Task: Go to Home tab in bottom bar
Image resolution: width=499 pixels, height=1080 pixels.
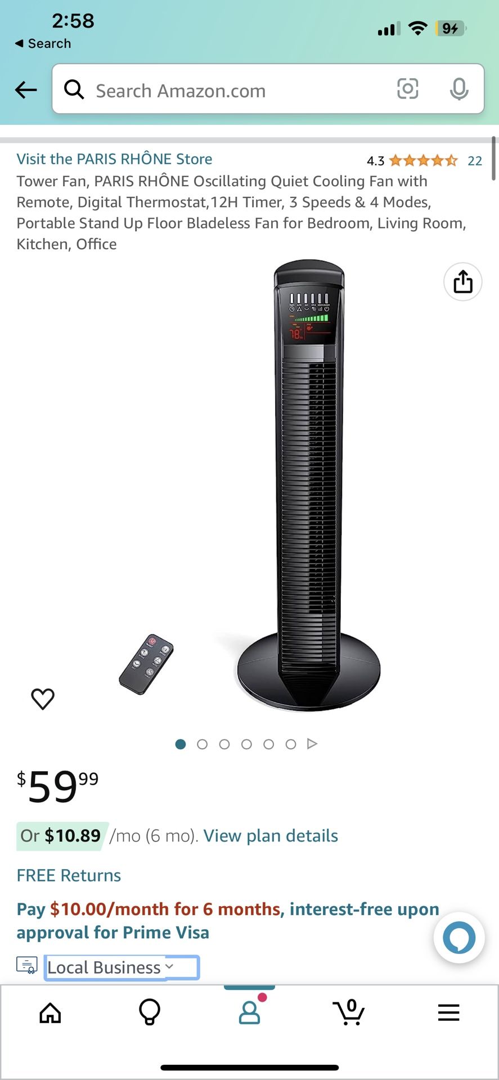Action: click(x=50, y=1012)
